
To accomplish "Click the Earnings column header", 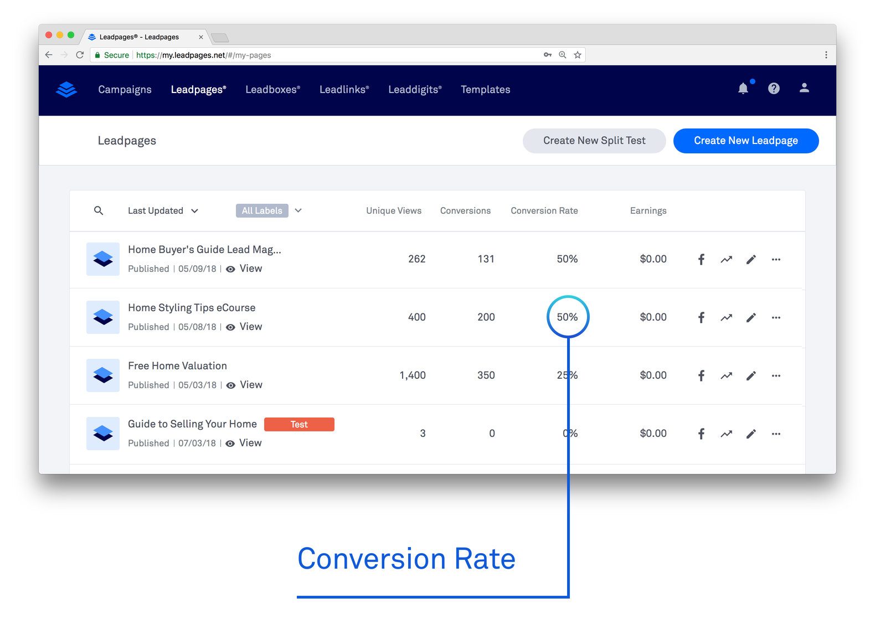I will click(648, 211).
